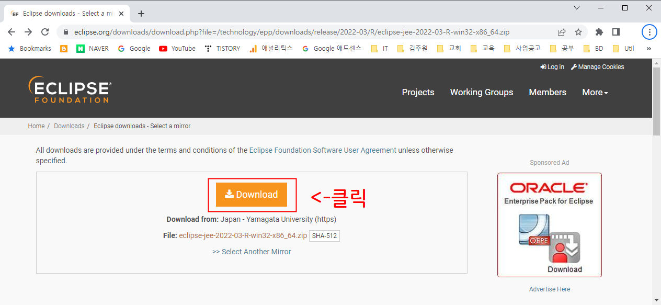Image resolution: width=661 pixels, height=305 pixels.
Task: Open Manage Cookies
Action: [x=597, y=67]
